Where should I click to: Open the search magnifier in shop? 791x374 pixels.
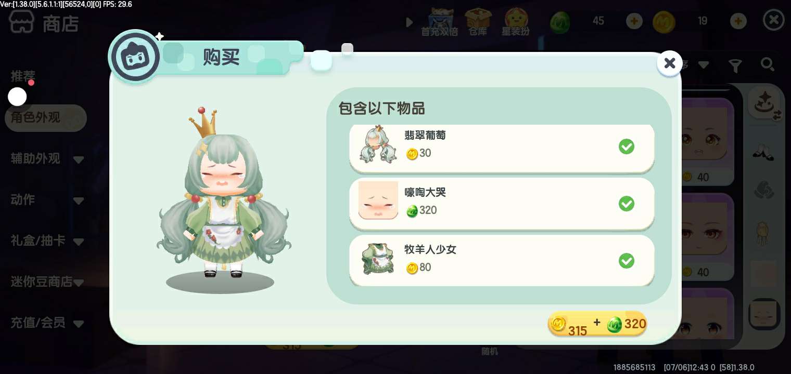point(768,65)
